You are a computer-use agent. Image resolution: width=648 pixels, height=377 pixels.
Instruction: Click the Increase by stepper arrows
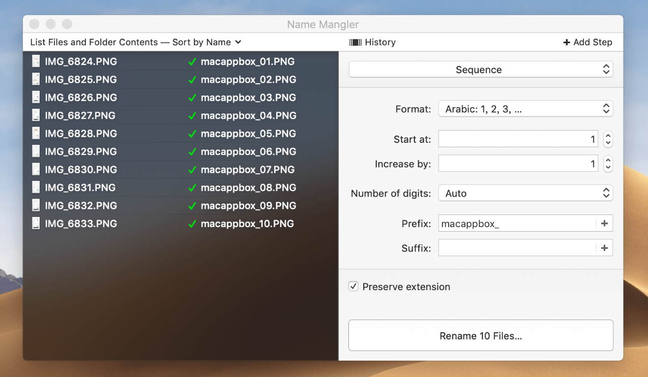[x=608, y=164]
